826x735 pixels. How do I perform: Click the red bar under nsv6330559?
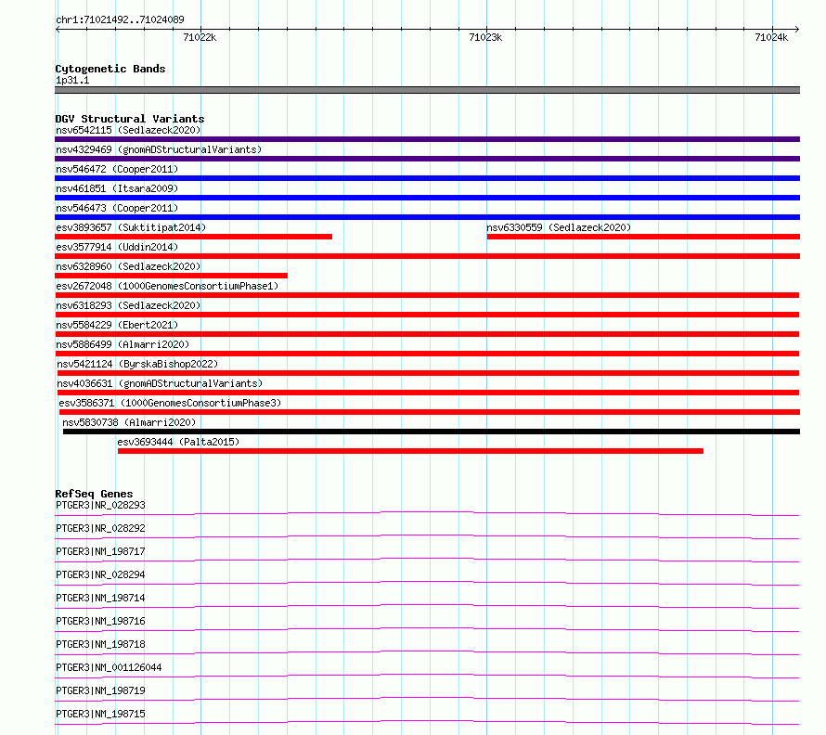pyautogui.click(x=643, y=237)
